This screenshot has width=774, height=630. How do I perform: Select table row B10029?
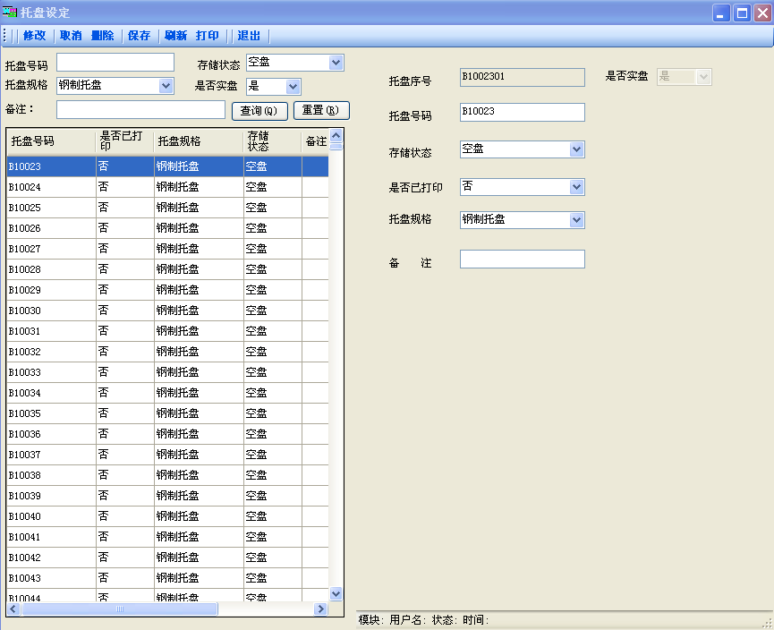click(168, 290)
